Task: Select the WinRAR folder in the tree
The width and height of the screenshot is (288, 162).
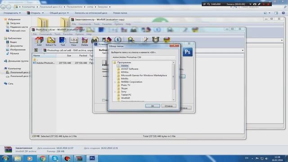Action: click(125, 98)
